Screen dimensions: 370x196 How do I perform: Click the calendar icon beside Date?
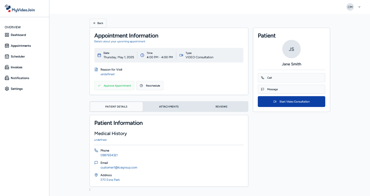tap(99, 55)
